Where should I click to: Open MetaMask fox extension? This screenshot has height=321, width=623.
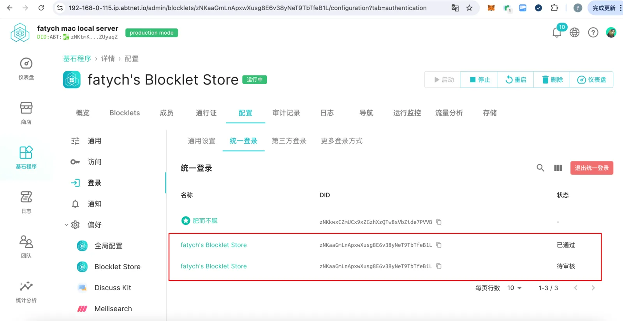(x=491, y=8)
